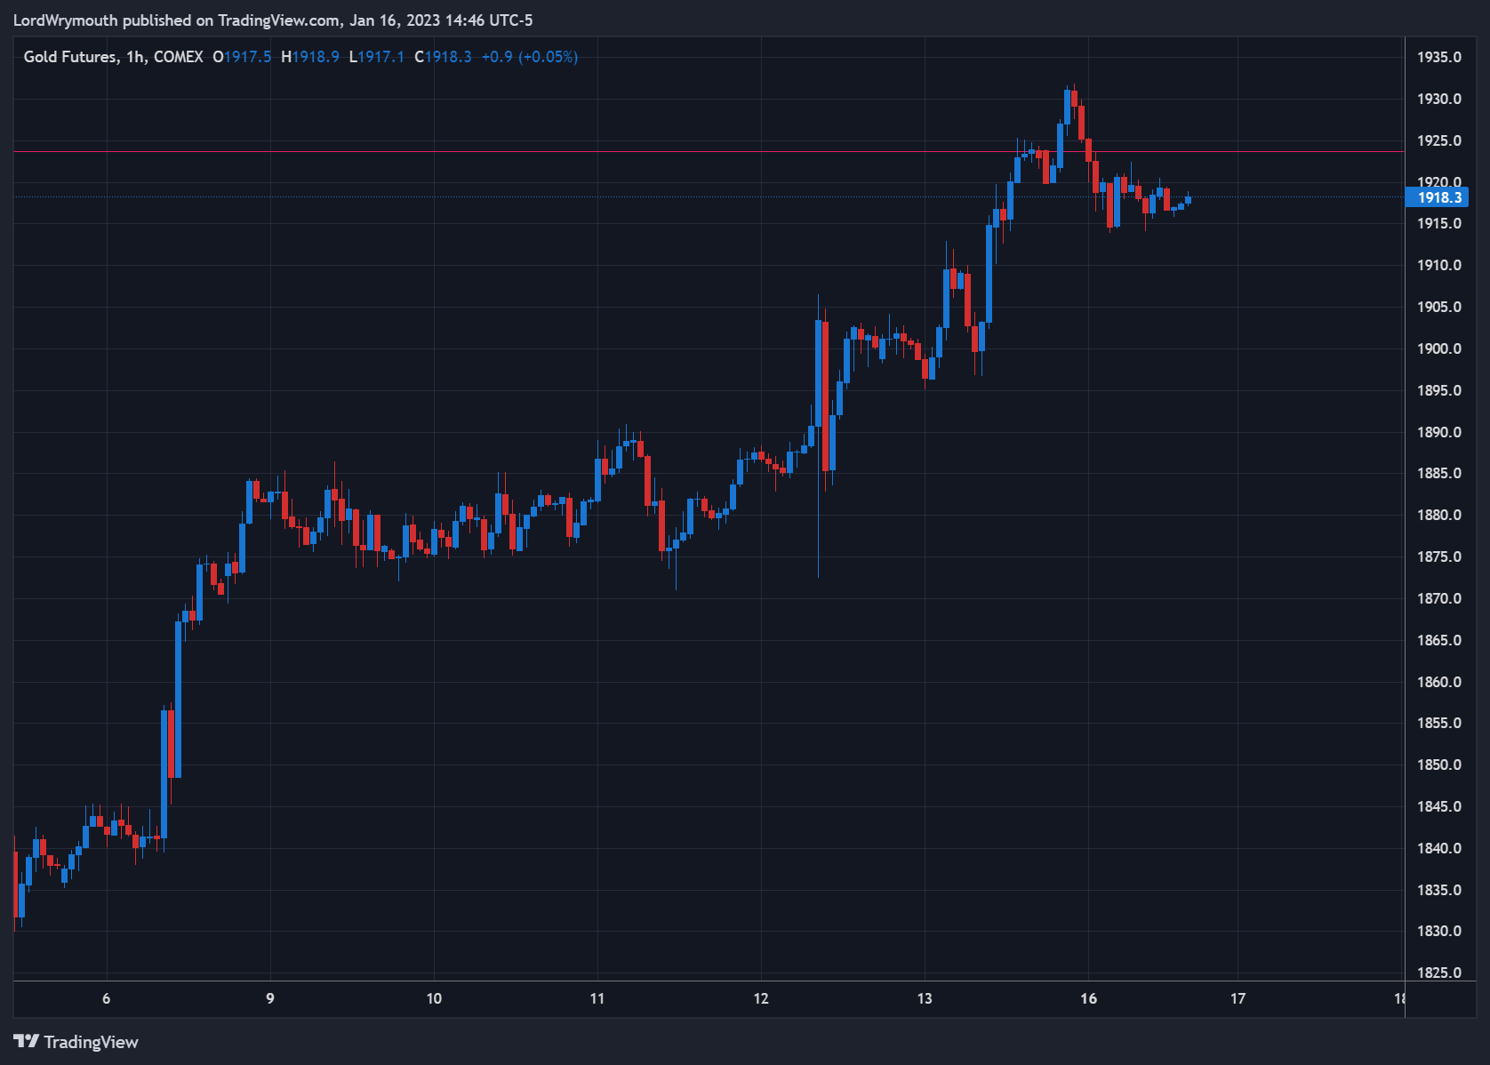The height and width of the screenshot is (1065, 1490).
Task: Click the 1885.0 price axis label
Action: coord(1439,473)
